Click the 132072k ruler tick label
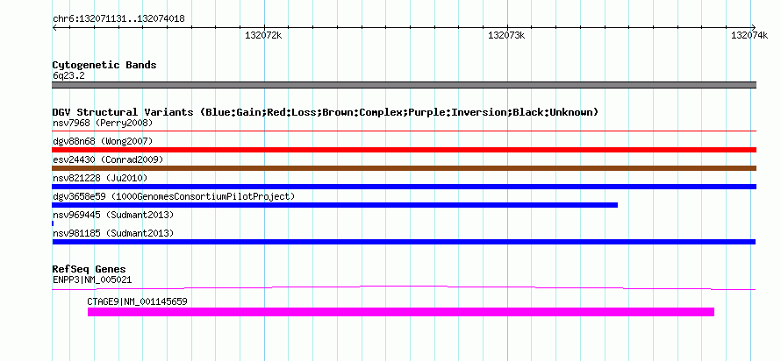Image resolution: width=781 pixels, height=361 pixels. tap(263, 35)
